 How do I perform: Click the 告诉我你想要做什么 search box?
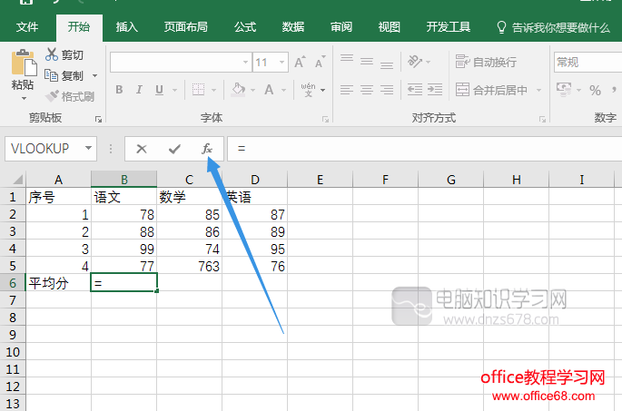[553, 27]
